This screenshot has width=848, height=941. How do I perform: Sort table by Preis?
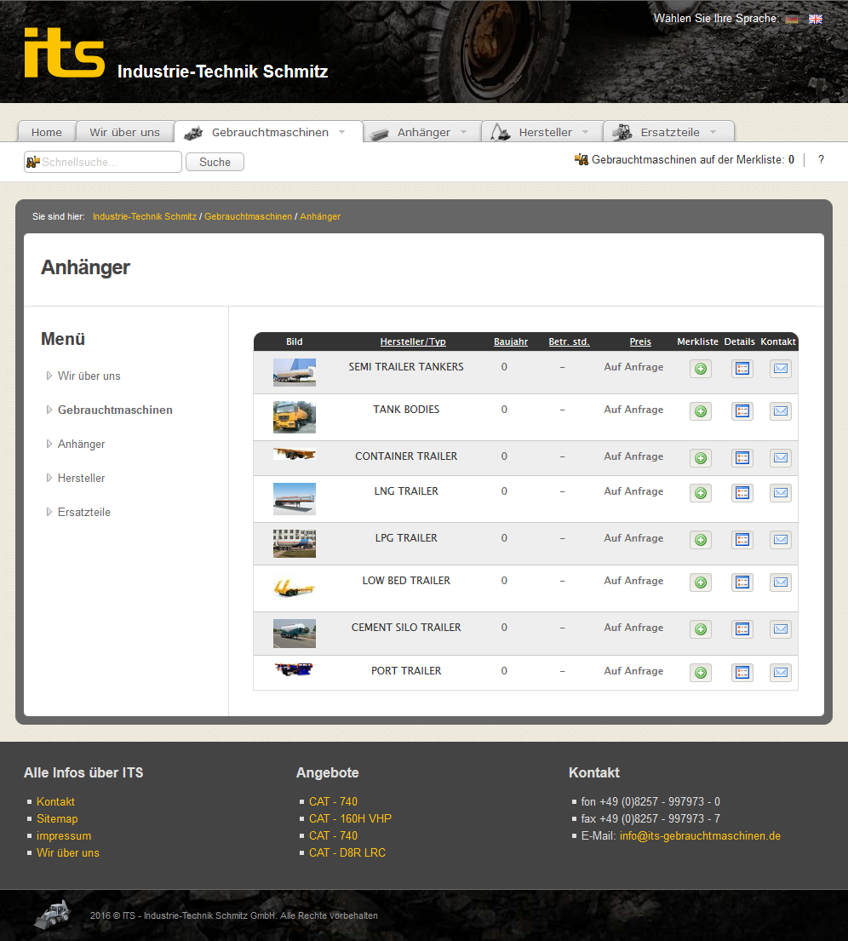click(x=640, y=341)
